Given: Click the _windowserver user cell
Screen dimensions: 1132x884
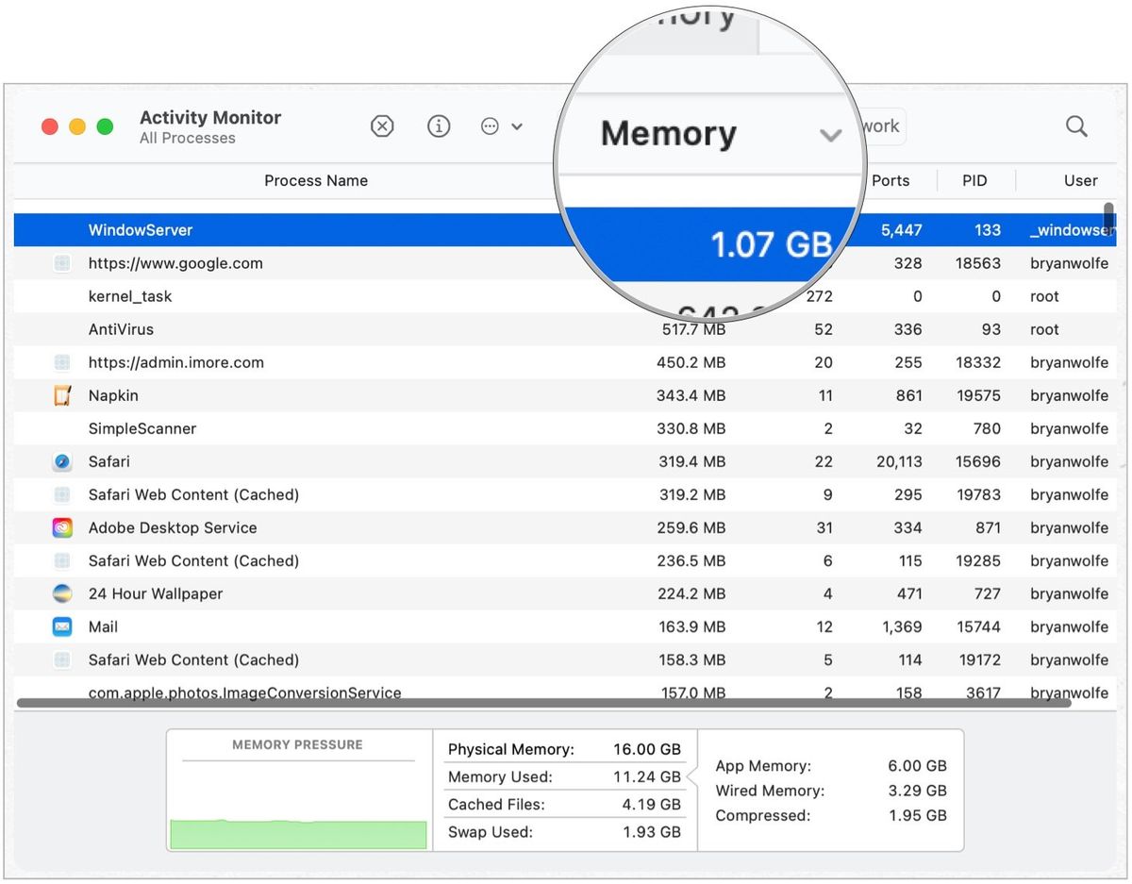Looking at the screenshot, I should pyautogui.click(x=1073, y=230).
